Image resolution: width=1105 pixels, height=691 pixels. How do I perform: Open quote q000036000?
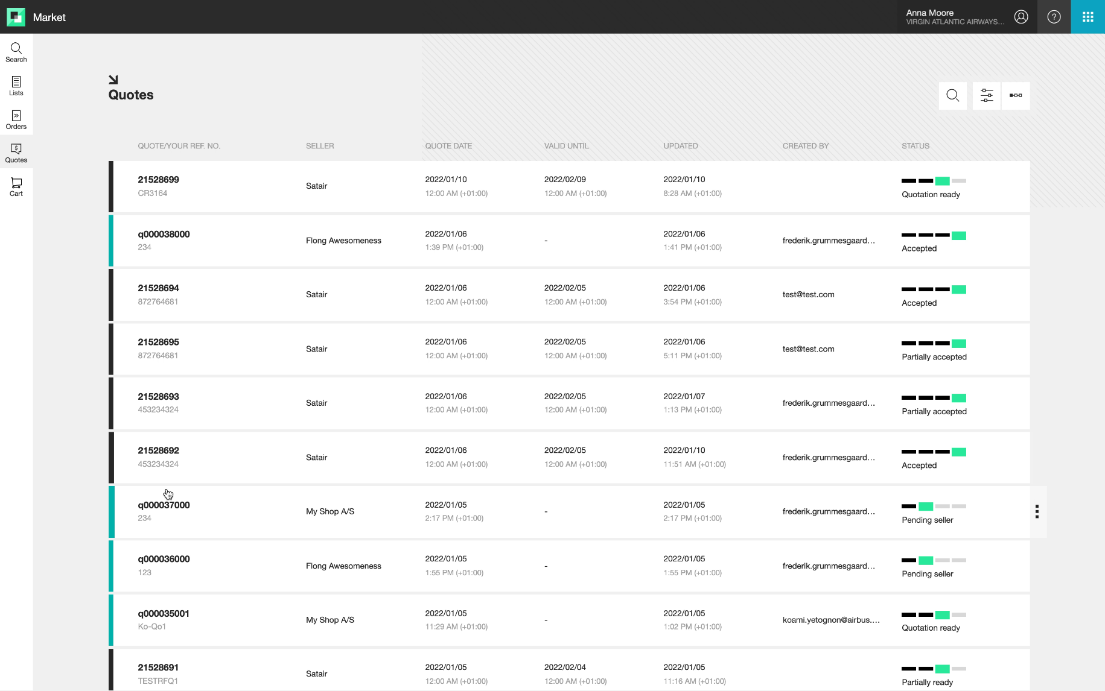[164, 559]
